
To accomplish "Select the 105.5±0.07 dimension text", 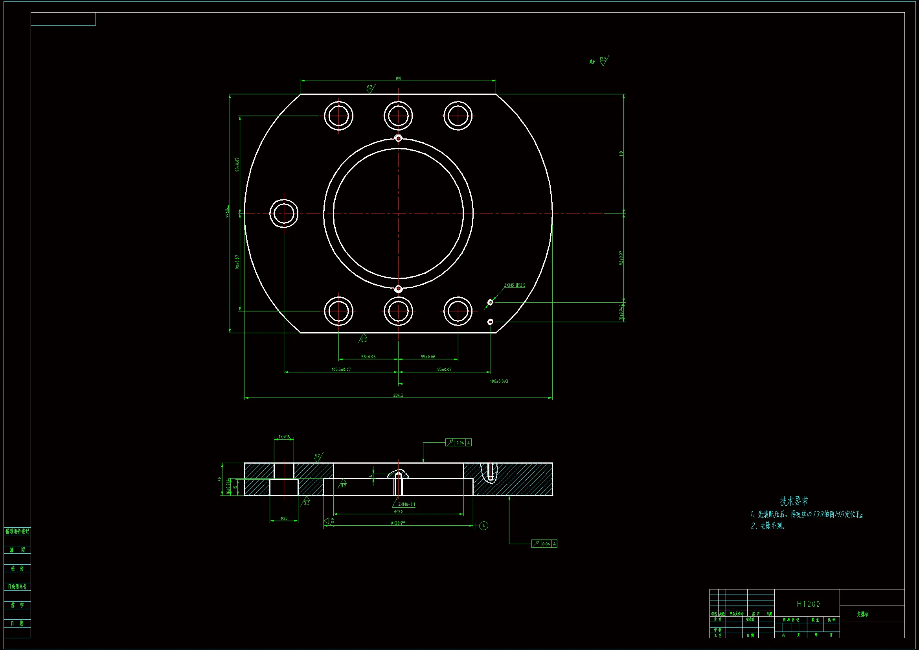I will coord(341,369).
